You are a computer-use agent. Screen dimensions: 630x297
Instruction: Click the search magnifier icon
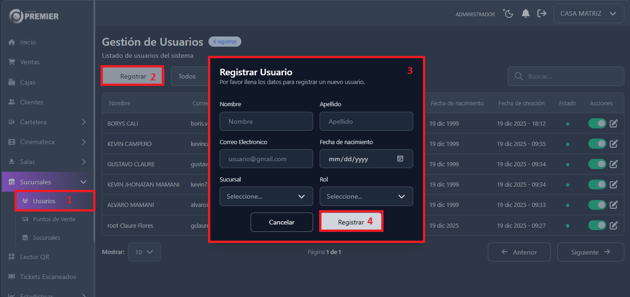point(519,76)
